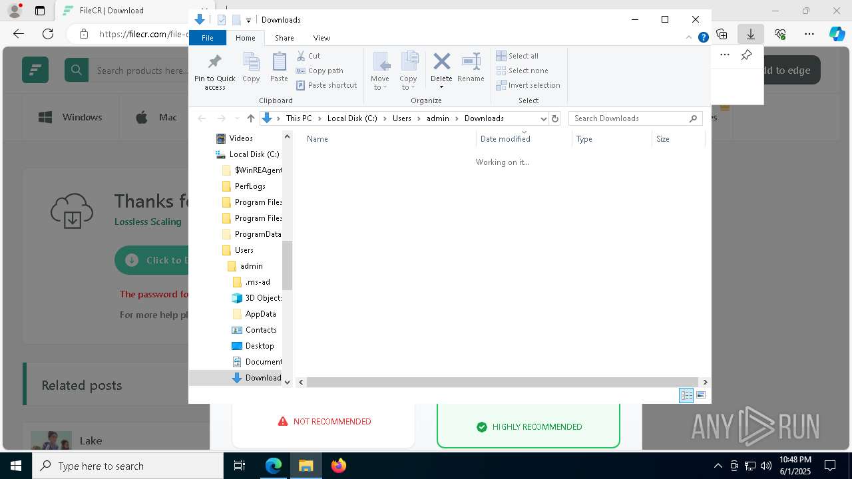
Task: Click horizontal scrollbar right arrow
Action: 705,382
